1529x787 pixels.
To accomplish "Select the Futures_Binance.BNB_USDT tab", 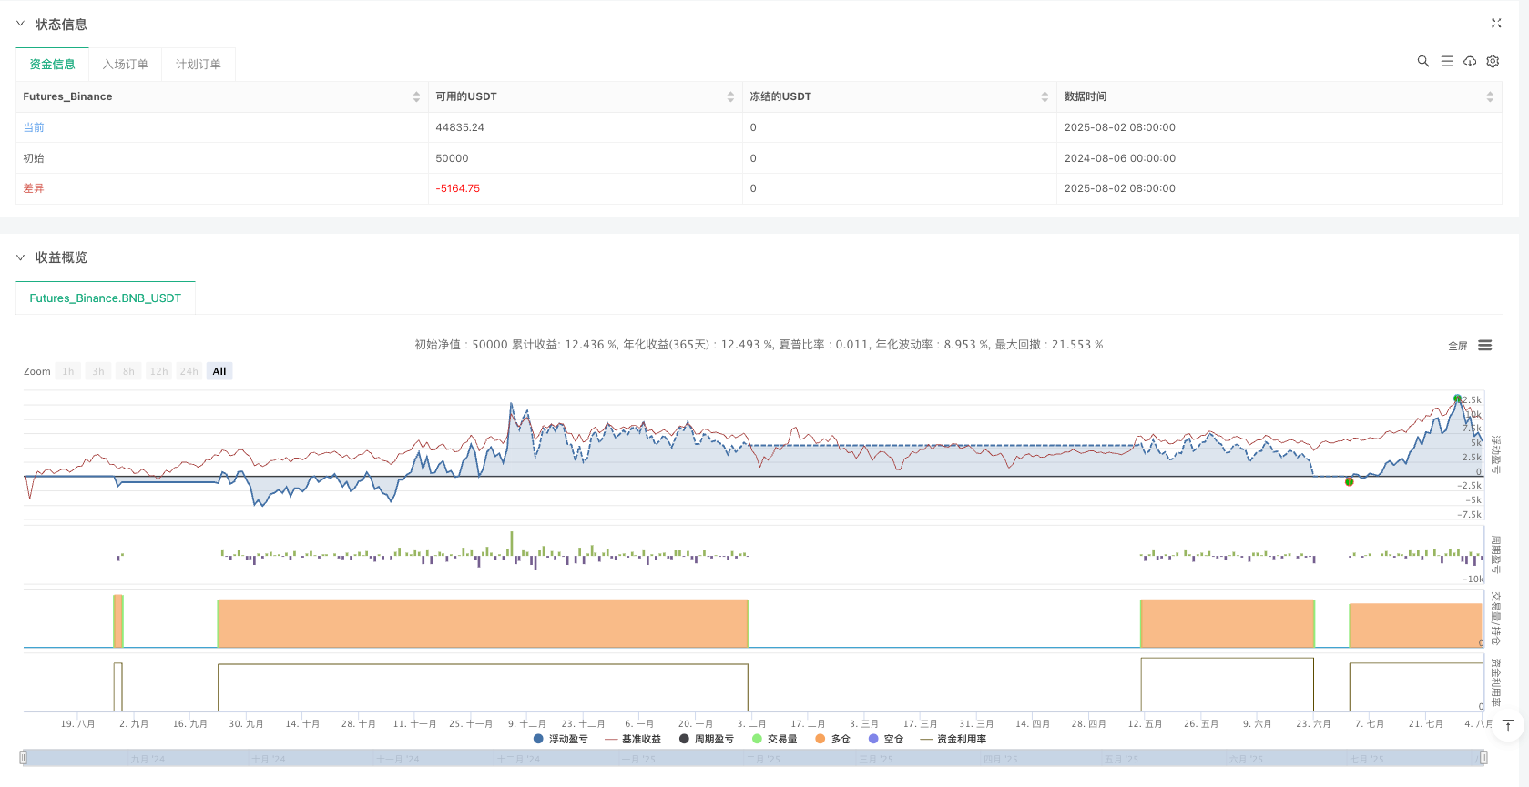I will click(105, 298).
